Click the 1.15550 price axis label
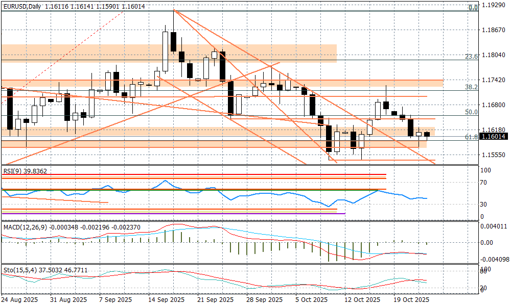The image size is (511, 306). point(494,155)
